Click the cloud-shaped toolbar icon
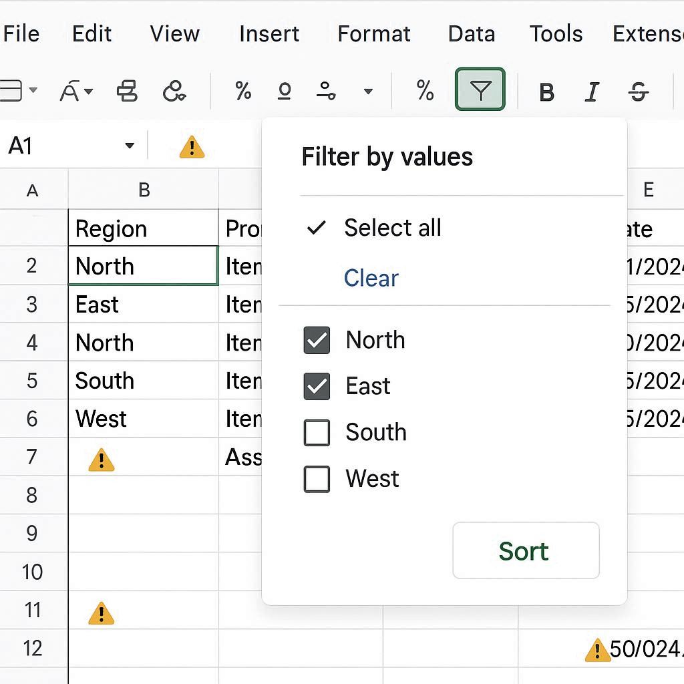Screen dimensions: 684x684 [x=174, y=91]
